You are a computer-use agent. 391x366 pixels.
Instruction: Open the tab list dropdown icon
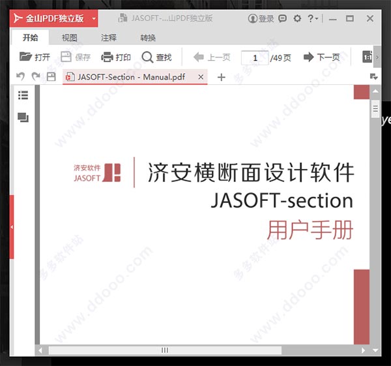click(373, 76)
